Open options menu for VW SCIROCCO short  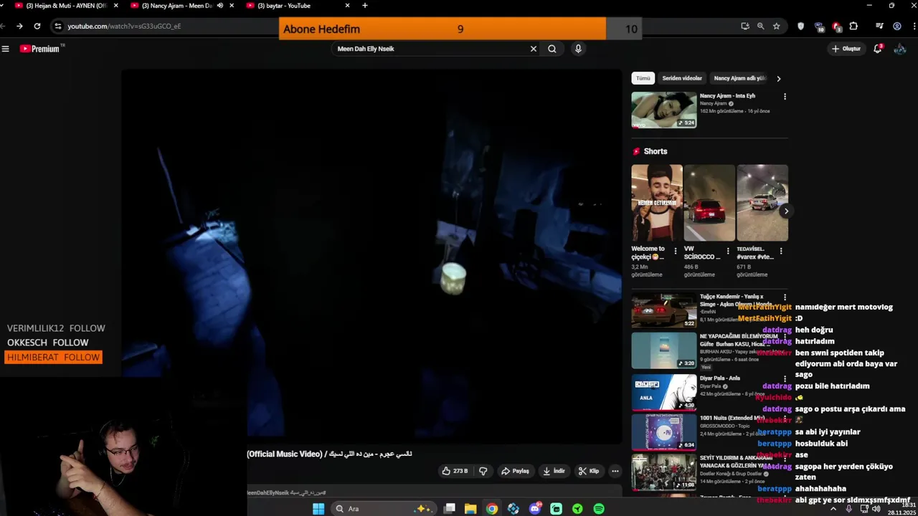tap(728, 252)
